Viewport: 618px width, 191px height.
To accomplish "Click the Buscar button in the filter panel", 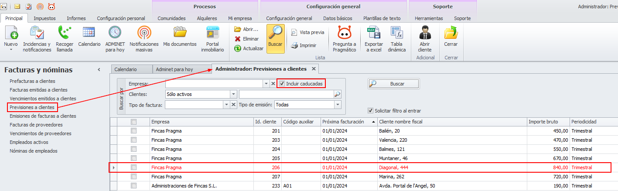I will (x=394, y=84).
